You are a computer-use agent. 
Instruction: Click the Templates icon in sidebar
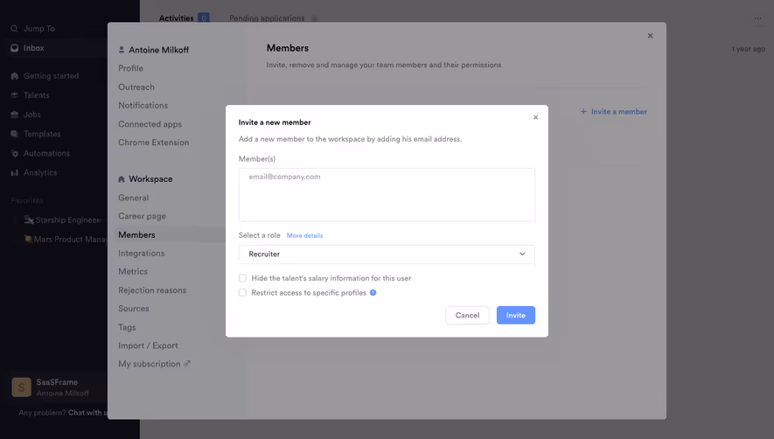14,134
